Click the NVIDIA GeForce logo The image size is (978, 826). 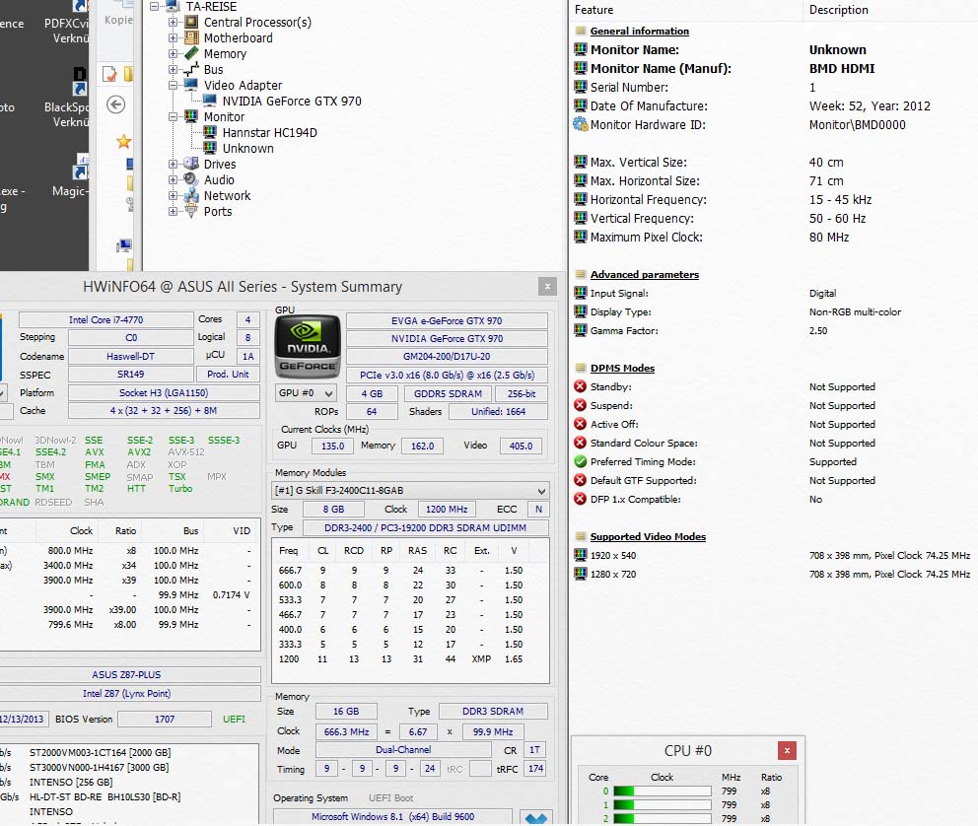tap(308, 347)
